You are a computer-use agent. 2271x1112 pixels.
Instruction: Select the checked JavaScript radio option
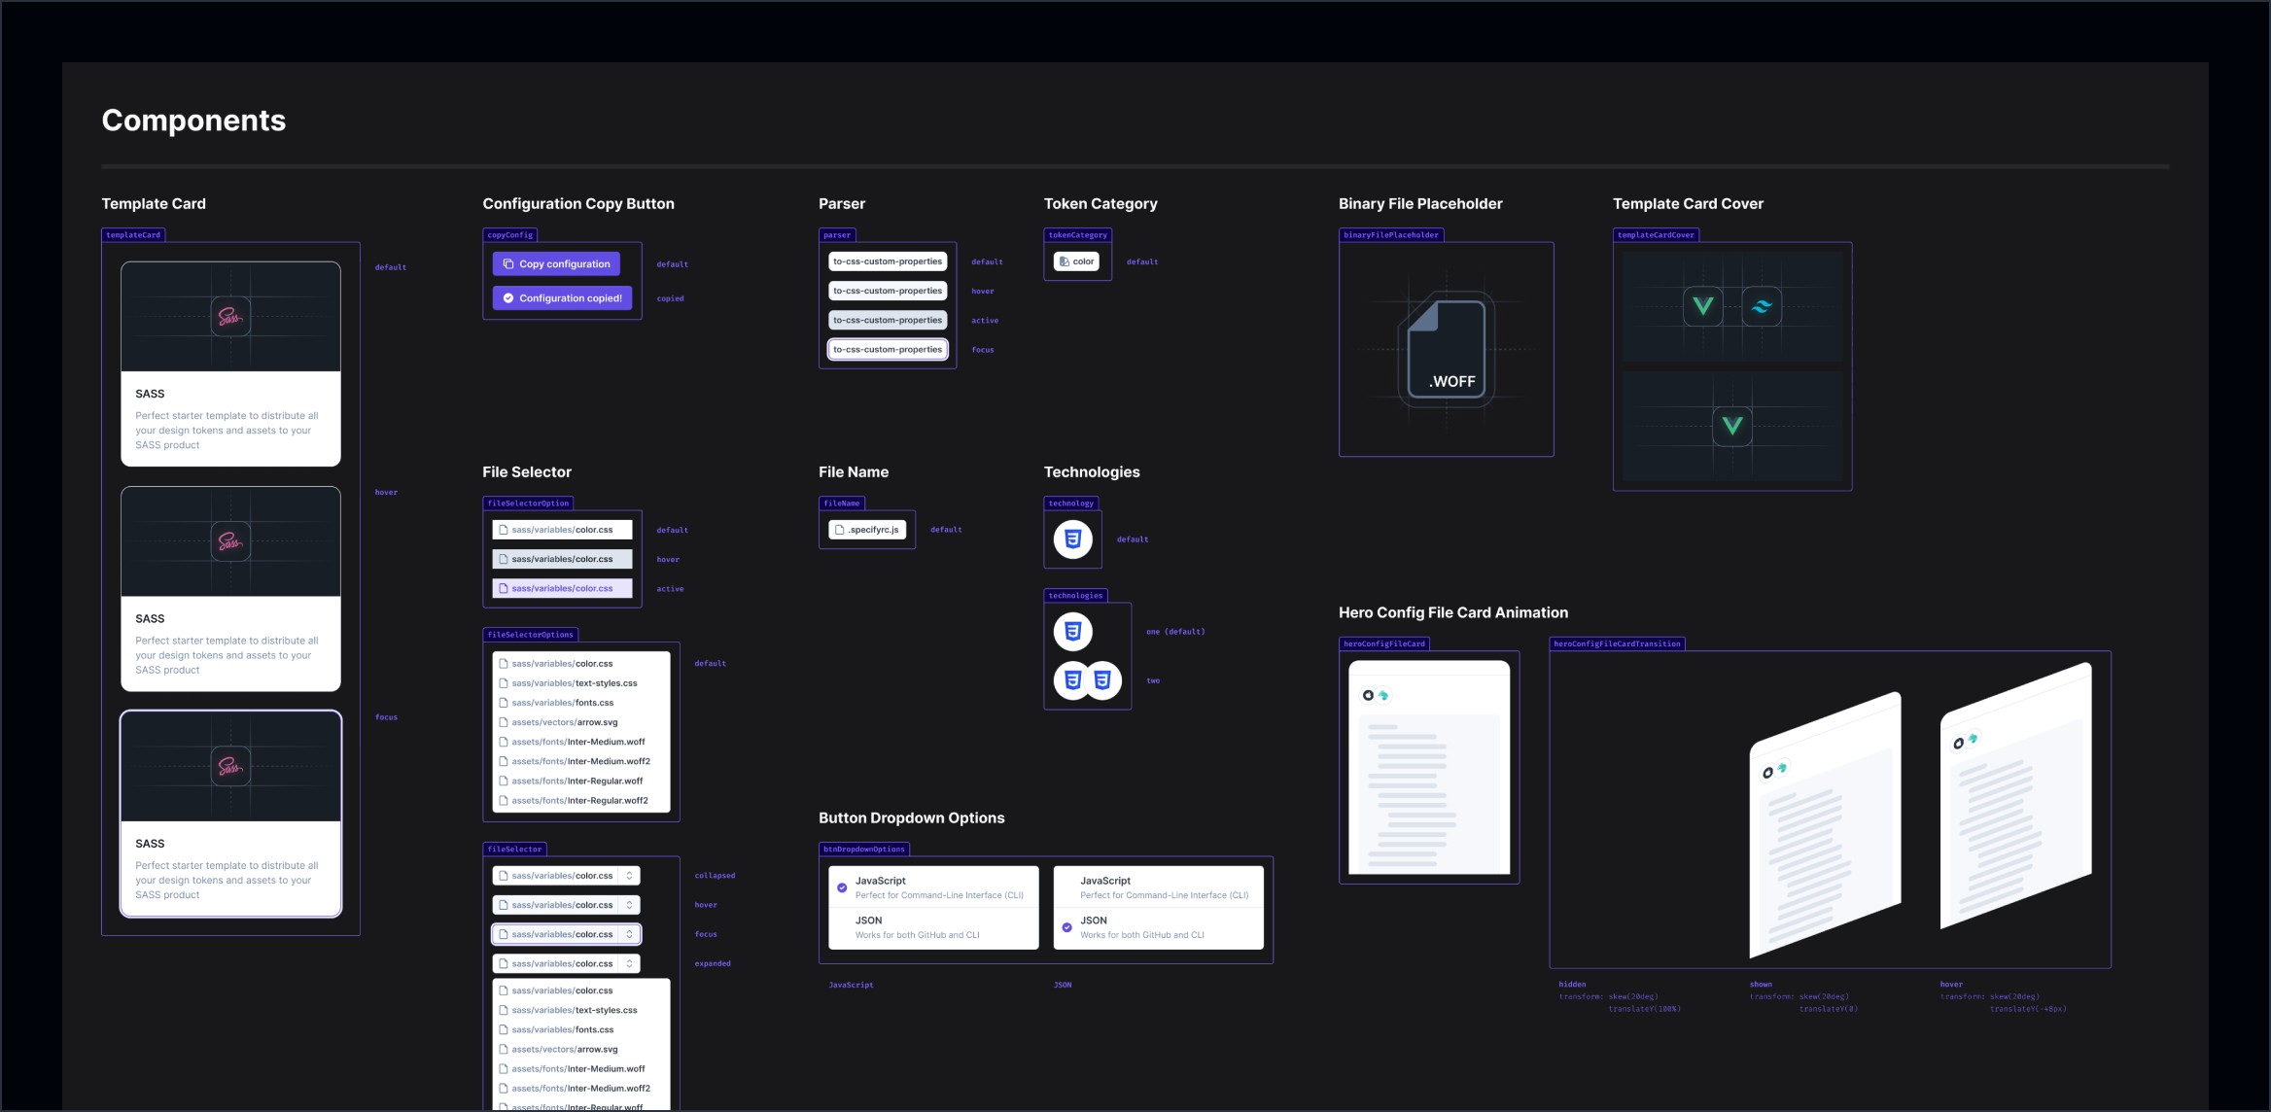coord(842,887)
